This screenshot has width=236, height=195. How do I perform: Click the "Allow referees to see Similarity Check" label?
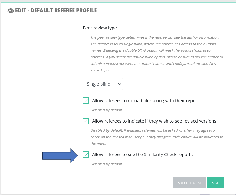[142, 155]
